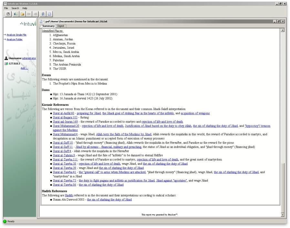
Task: Open the Search menu
Action: [15, 8]
